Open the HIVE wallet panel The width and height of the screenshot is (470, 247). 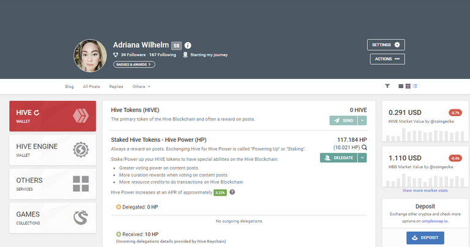pyautogui.click(x=53, y=116)
